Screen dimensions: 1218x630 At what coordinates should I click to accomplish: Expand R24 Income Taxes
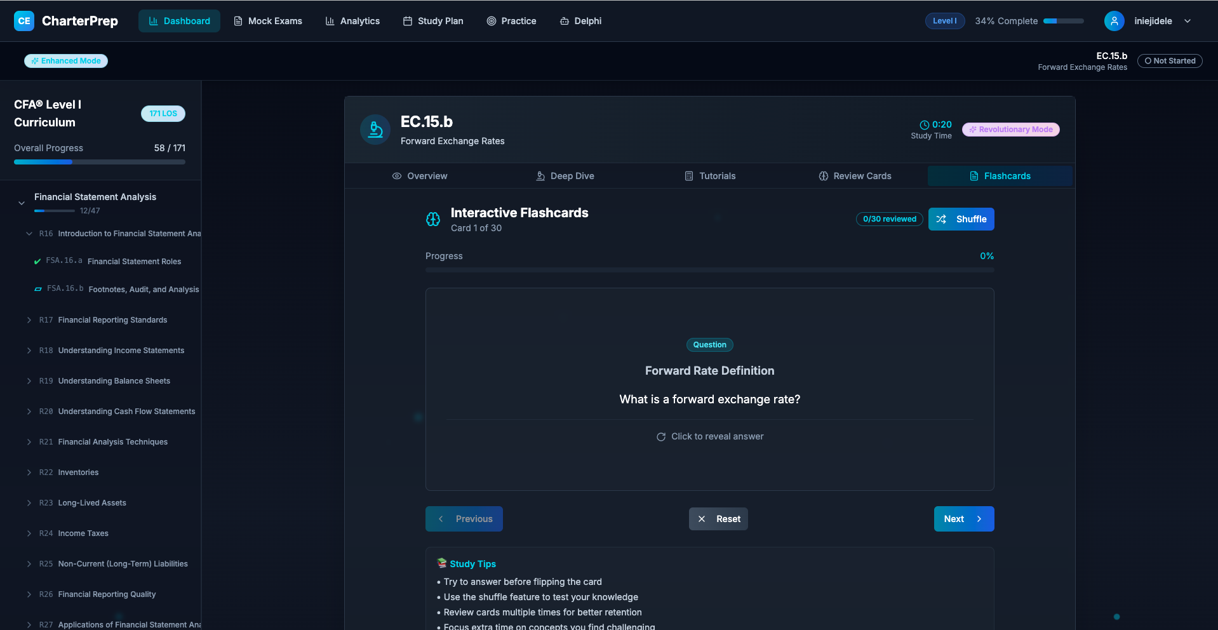(29, 533)
